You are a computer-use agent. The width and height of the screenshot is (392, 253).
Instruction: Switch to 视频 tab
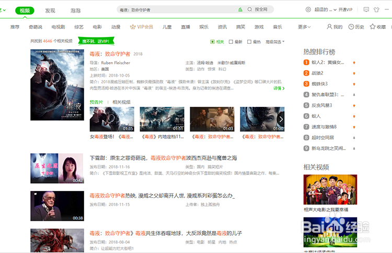pos(25,10)
